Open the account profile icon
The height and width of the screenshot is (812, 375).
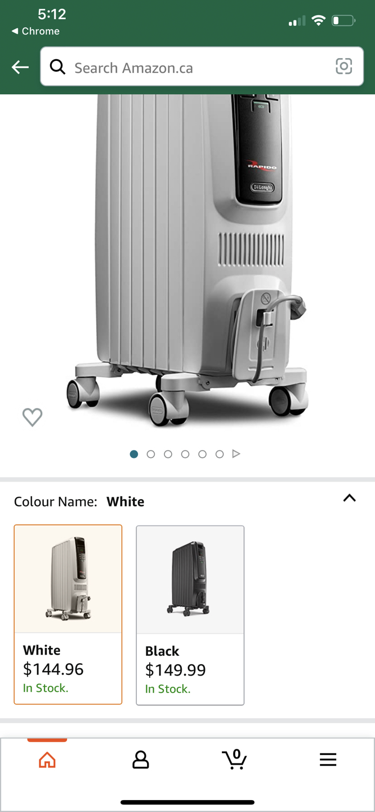coord(141,760)
